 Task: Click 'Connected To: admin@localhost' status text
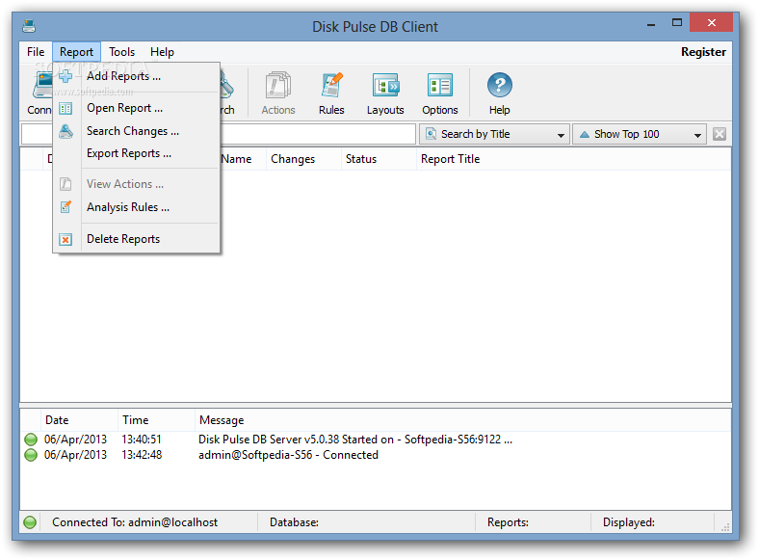coord(135,522)
